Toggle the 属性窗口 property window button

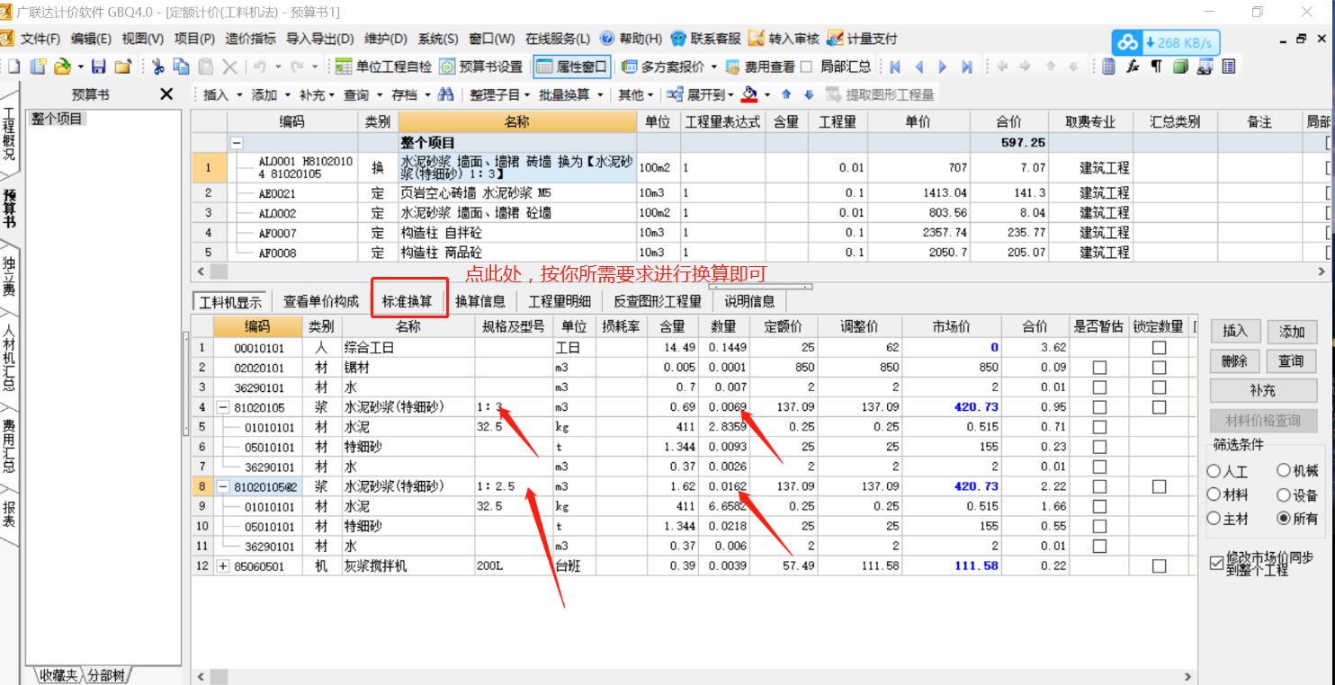(x=572, y=67)
